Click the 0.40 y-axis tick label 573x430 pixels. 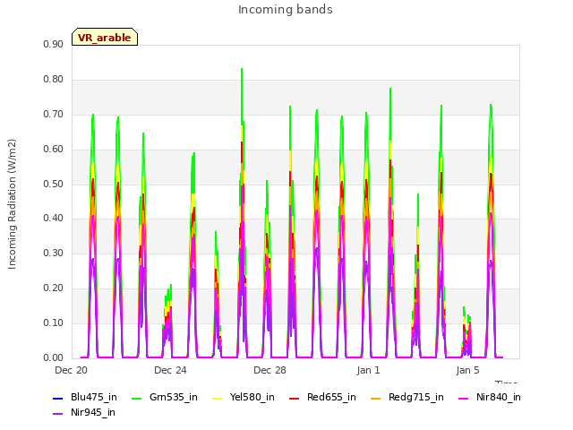tap(54, 219)
